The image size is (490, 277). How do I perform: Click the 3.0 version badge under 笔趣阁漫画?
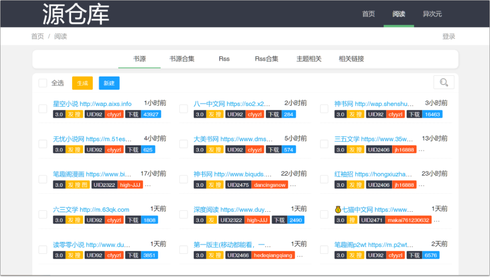[x=59, y=185]
